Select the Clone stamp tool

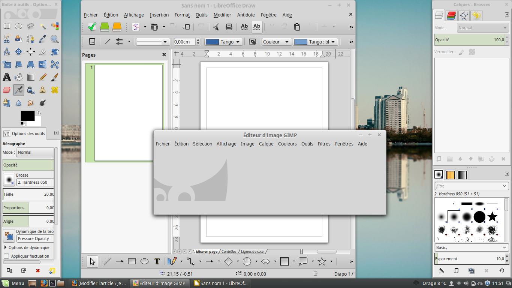click(x=43, y=90)
